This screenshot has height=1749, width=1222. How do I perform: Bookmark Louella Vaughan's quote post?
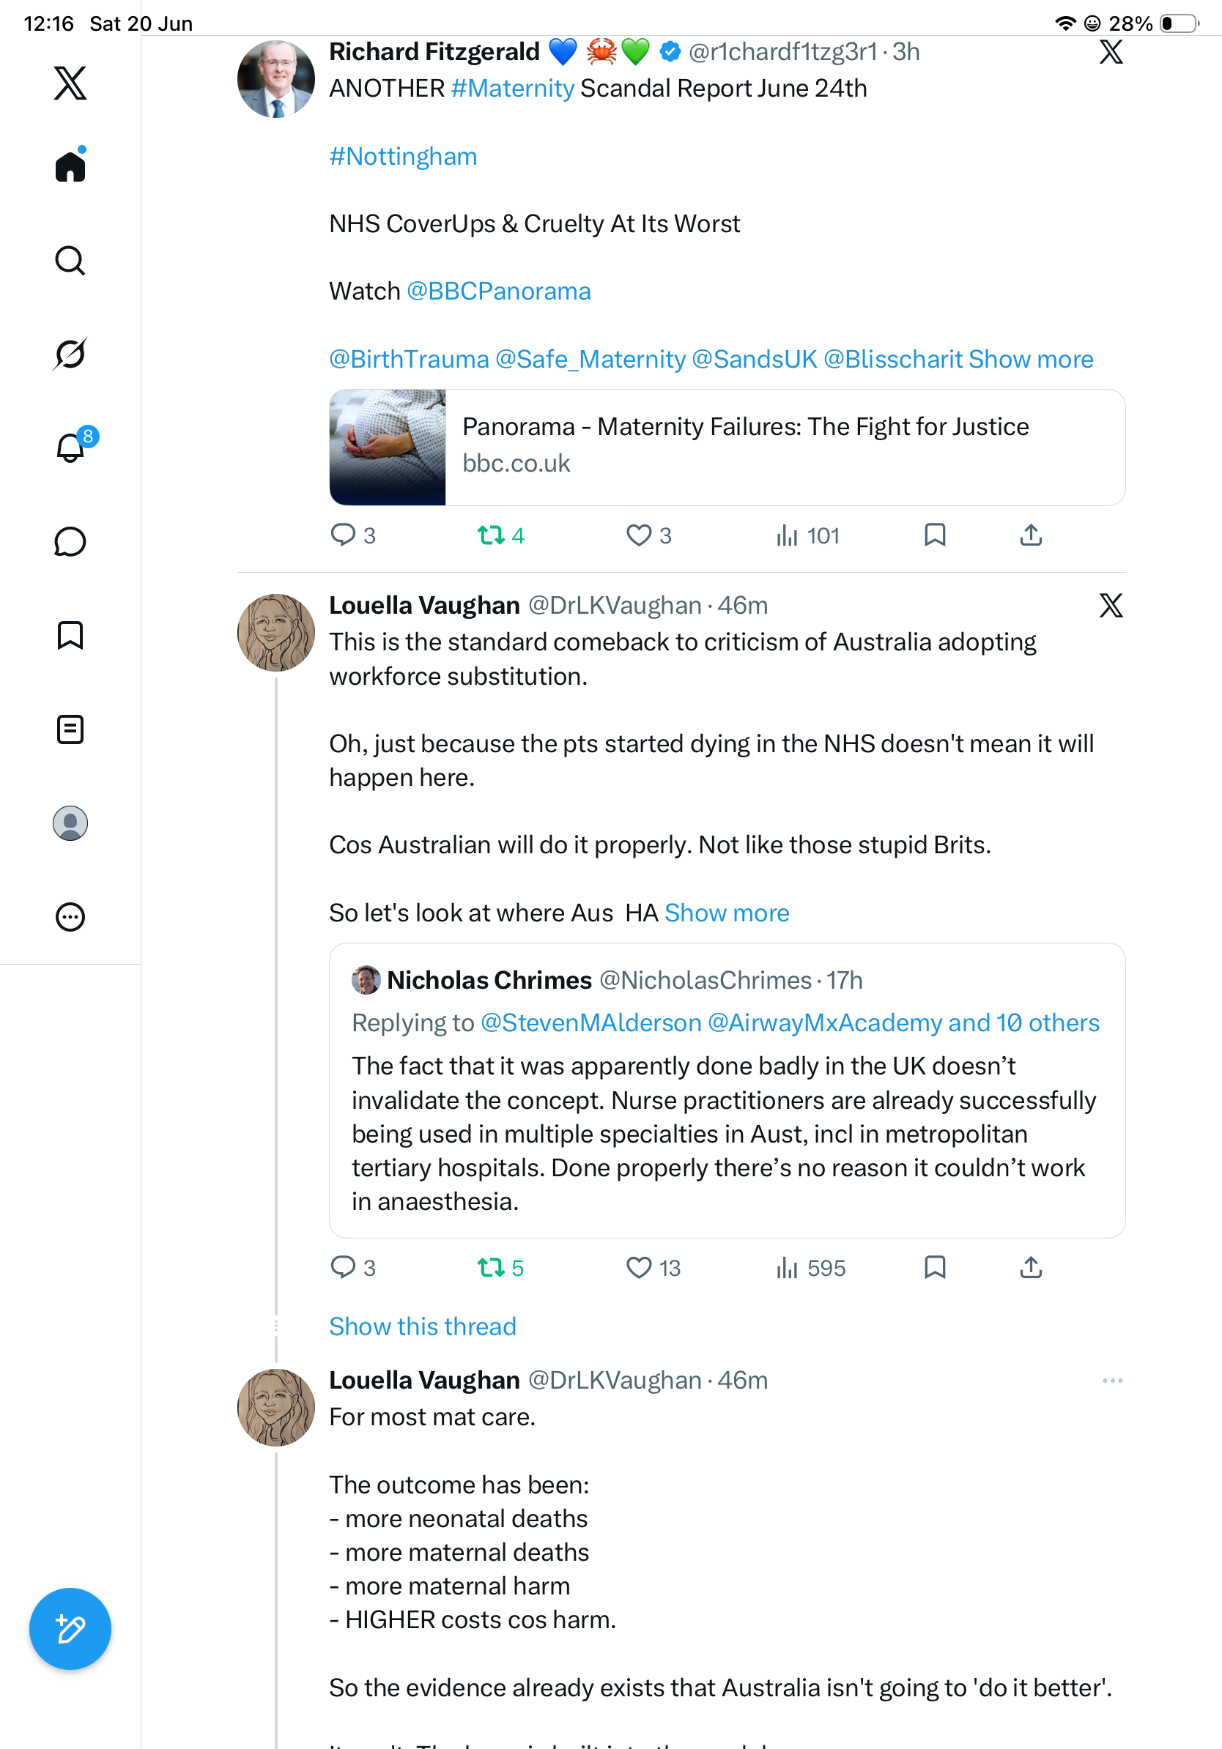coord(935,1268)
